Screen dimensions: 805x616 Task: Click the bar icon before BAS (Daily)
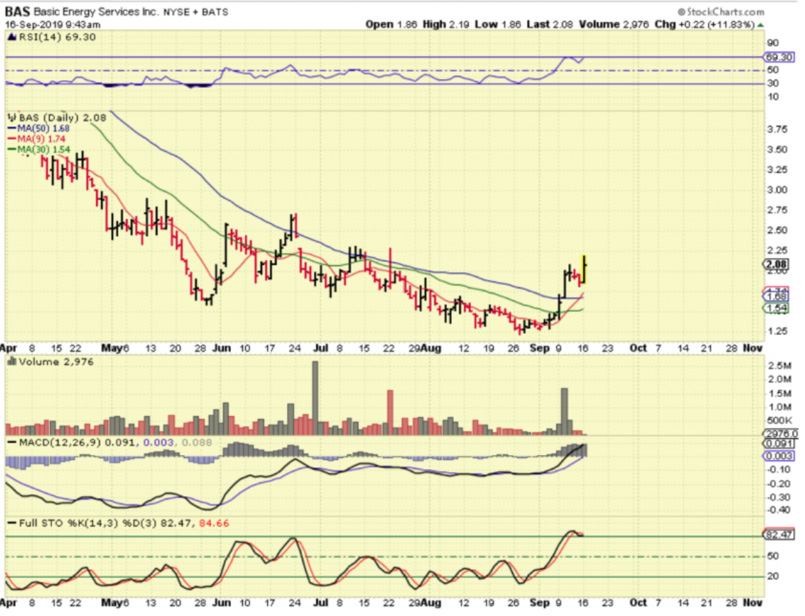point(12,118)
